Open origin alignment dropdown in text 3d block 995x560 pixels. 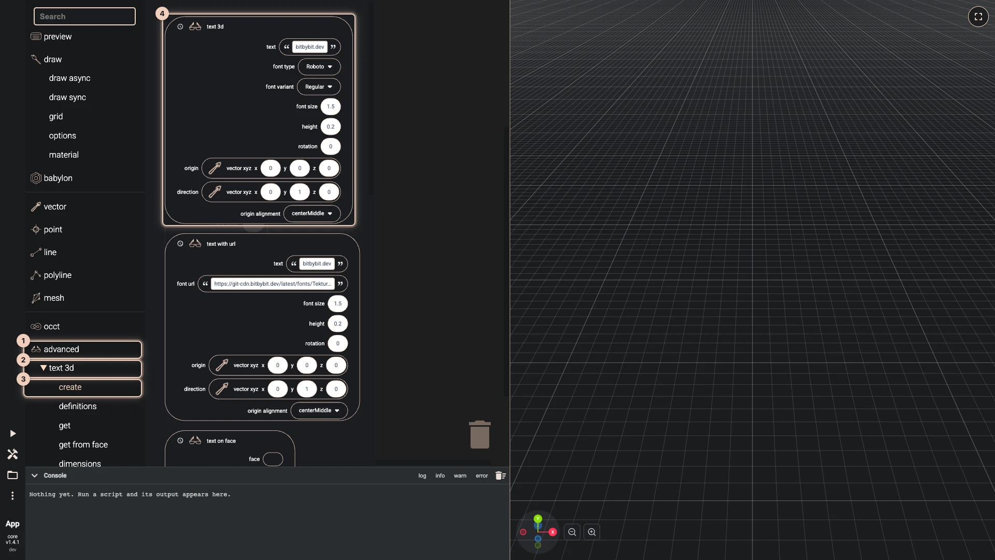tap(312, 214)
